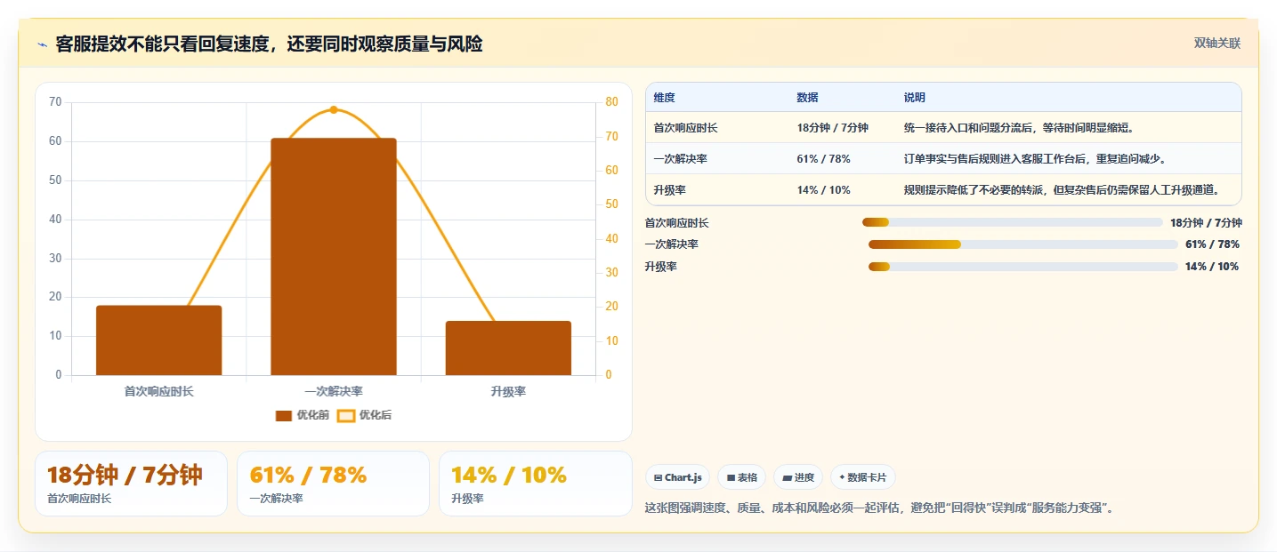Screen dimensions: 1277x552
Task: Click x-axis label 升级率
Action: [508, 391]
